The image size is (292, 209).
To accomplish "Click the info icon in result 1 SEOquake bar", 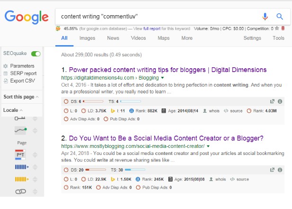I will coord(280,101).
